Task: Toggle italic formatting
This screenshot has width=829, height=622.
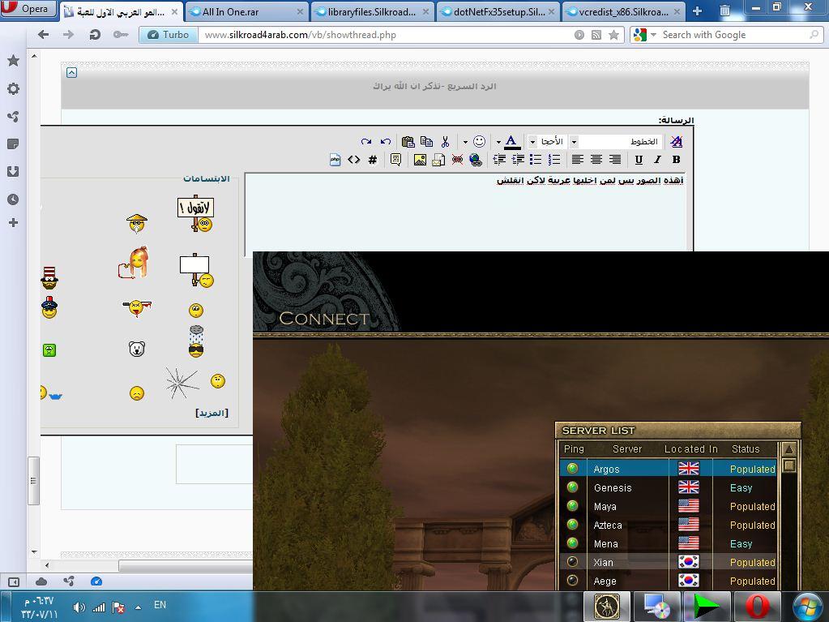Action: click(657, 160)
